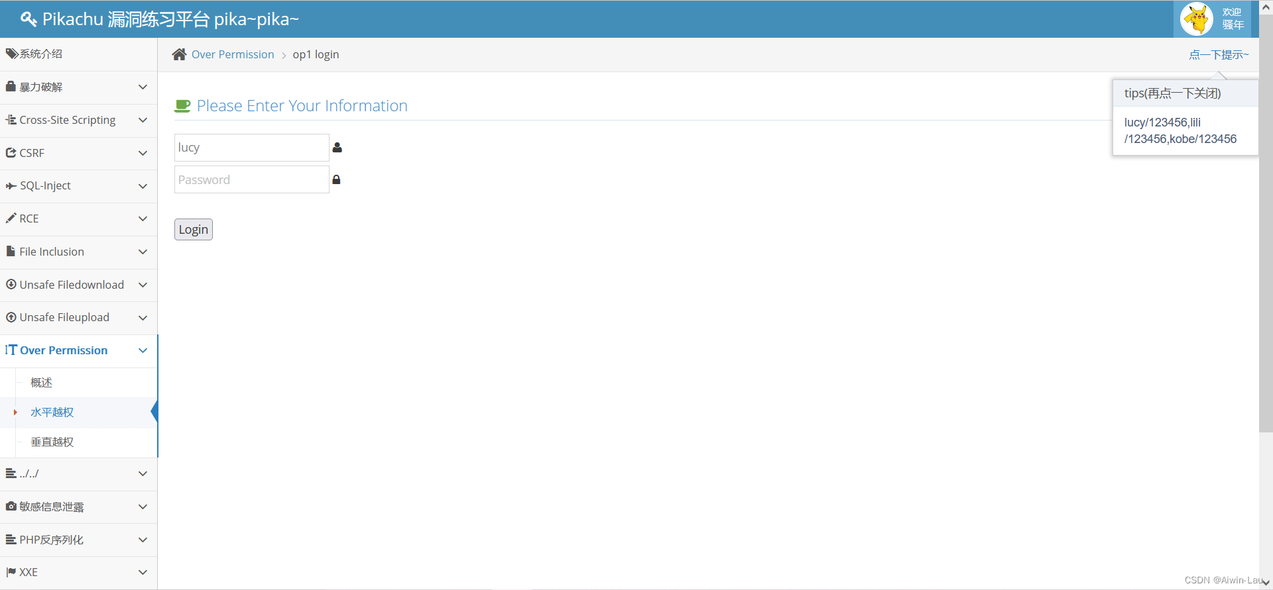Click the scrollbar up arrow
Image resolution: width=1273 pixels, height=590 pixels.
pos(1266,7)
